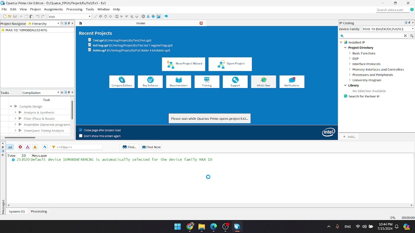Switch to the System (1) tab
This screenshot has height=233, width=415.
(x=17, y=211)
